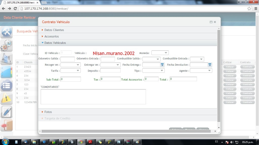This screenshot has width=259, height=145.
Task: Click the volume icon in system tray
Action: (x=232, y=142)
